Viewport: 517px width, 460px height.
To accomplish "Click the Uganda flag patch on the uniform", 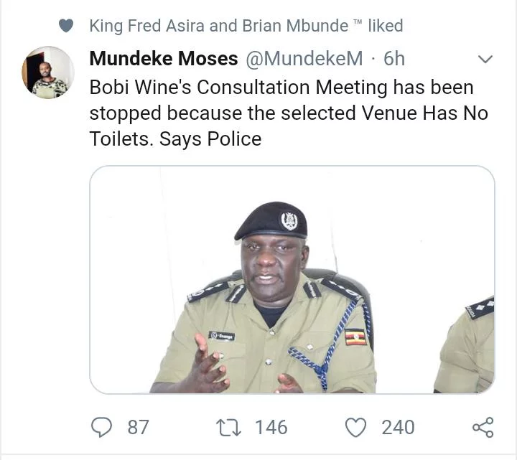I will pyautogui.click(x=355, y=337).
